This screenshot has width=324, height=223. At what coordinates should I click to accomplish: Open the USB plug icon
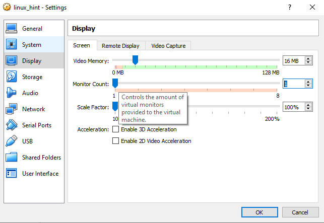point(12,141)
